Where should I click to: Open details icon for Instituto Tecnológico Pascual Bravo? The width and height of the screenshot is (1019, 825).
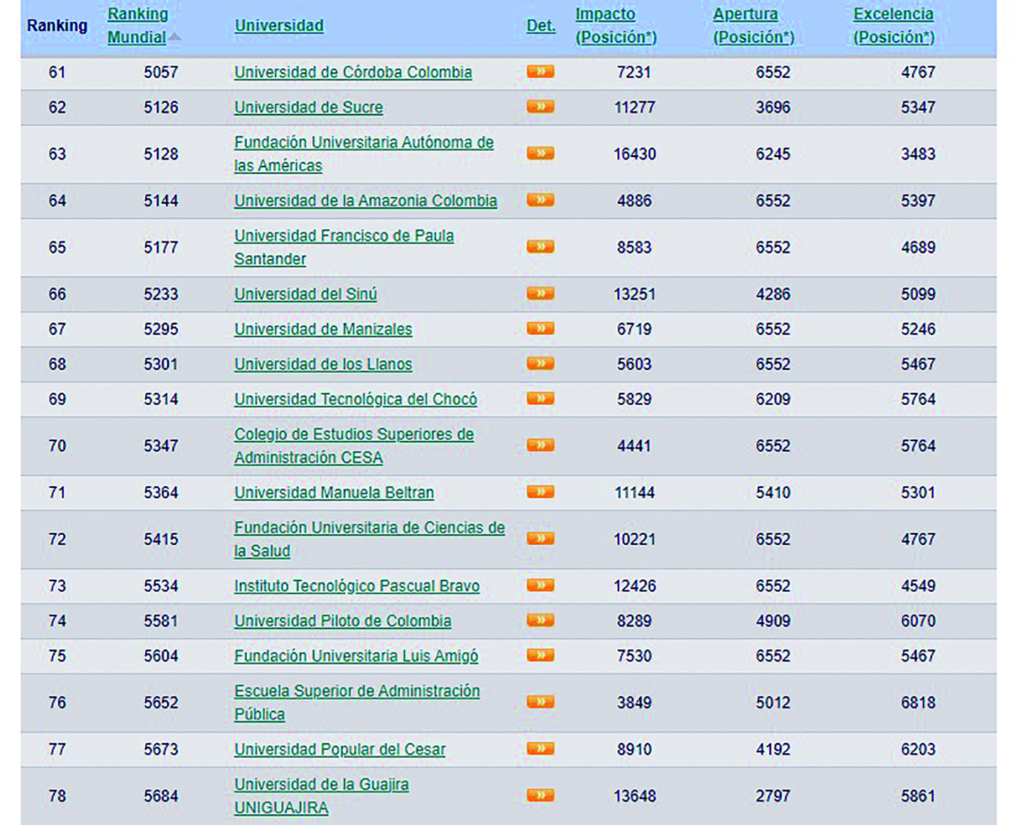540,585
